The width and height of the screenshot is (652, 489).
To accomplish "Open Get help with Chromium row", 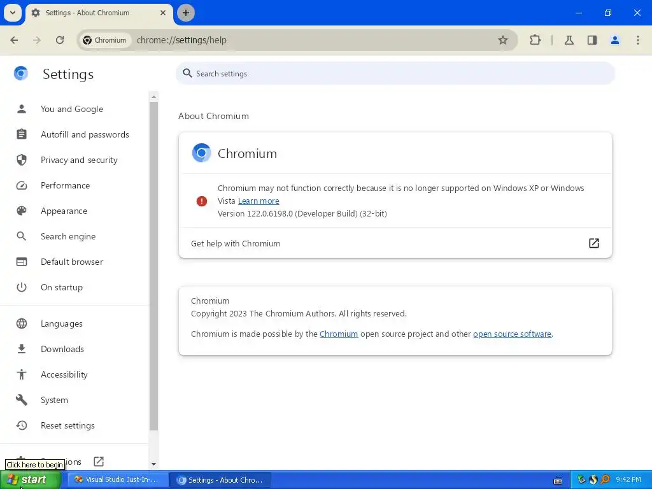I will (x=395, y=243).
